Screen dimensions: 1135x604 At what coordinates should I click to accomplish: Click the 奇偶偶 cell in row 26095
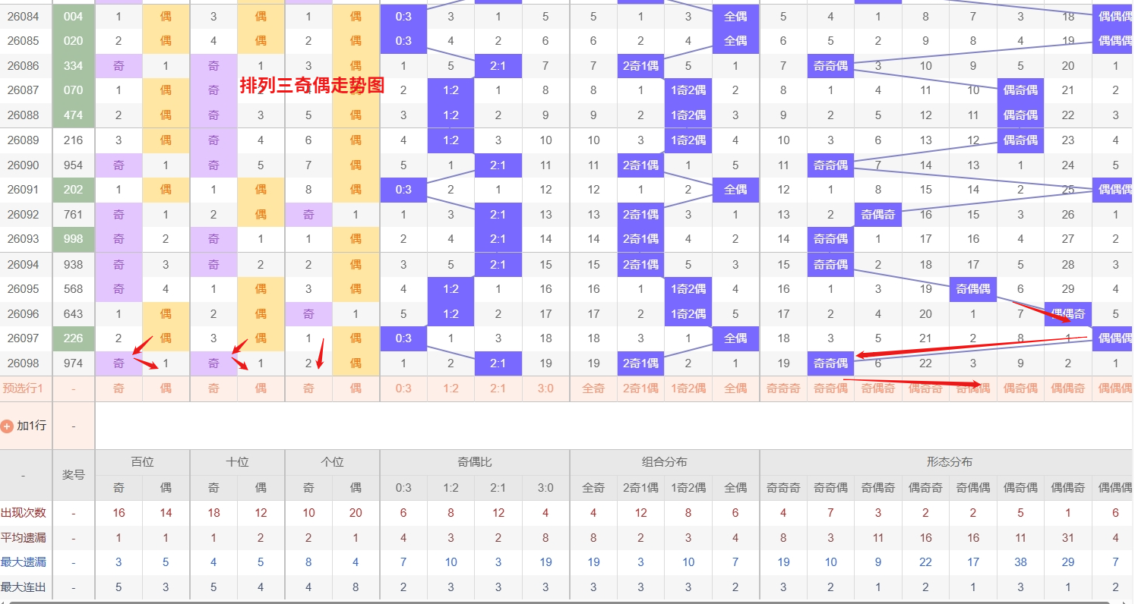click(973, 289)
